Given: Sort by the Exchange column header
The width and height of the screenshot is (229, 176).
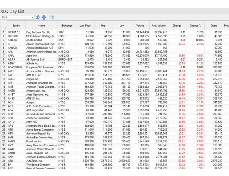Looking at the screenshot, I should 67,26.
